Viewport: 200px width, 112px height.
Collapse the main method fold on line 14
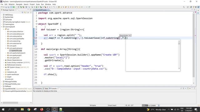coord(37,49)
